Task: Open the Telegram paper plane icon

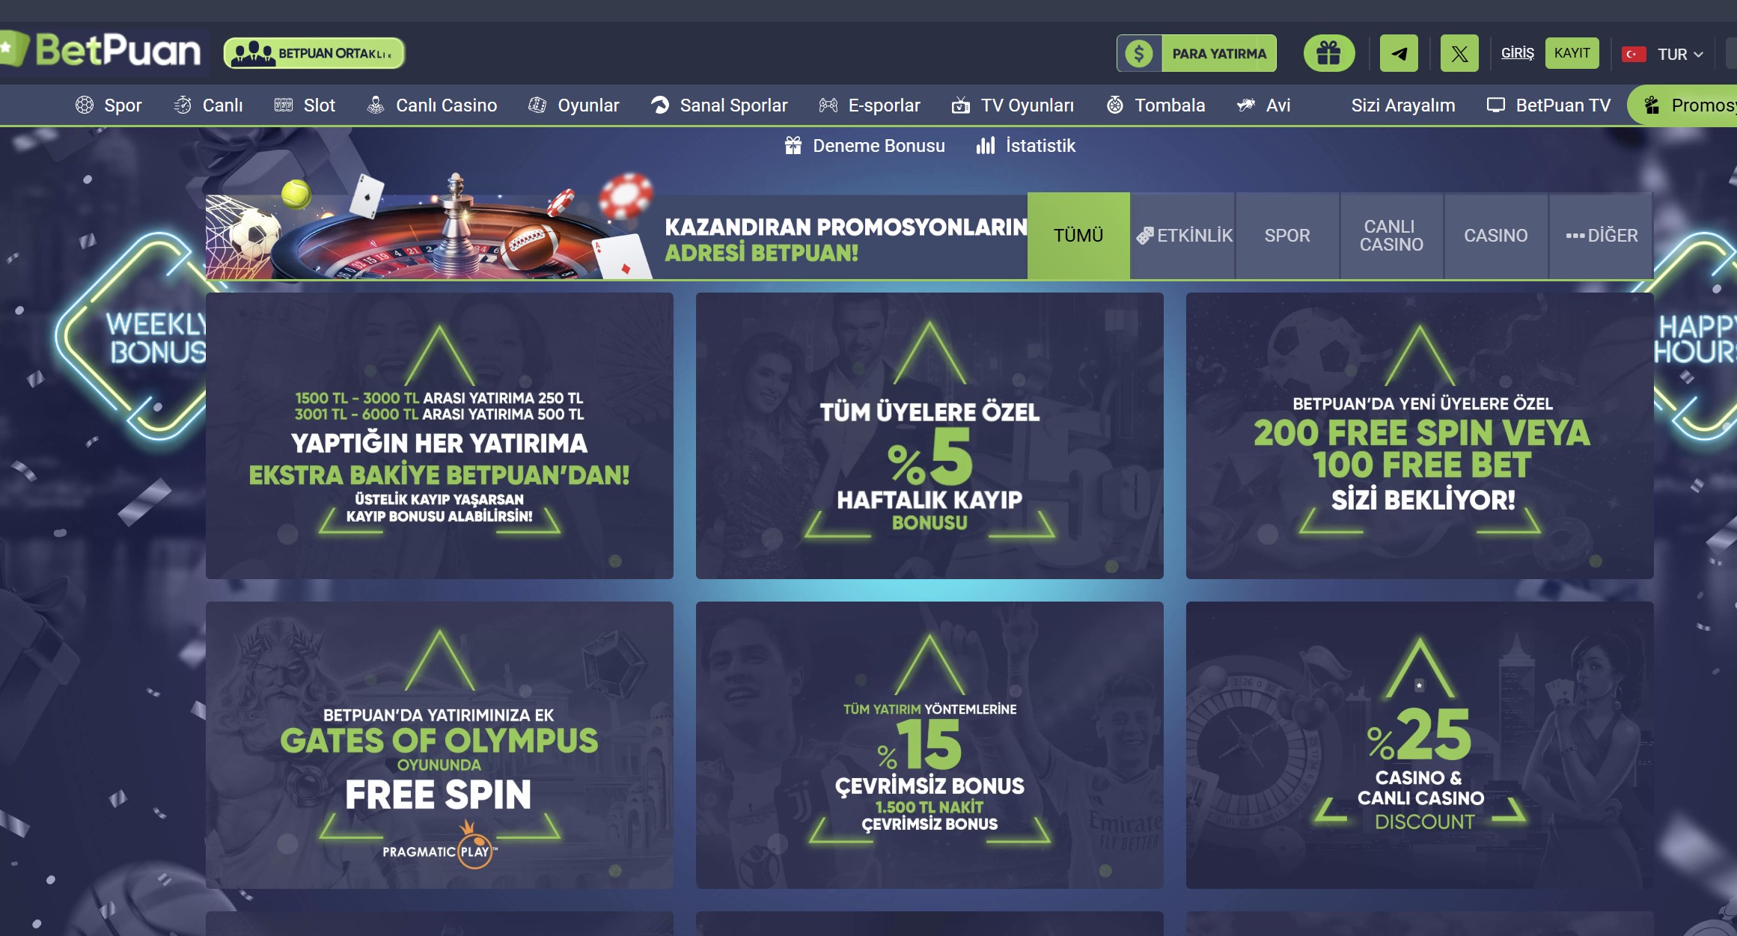Action: pyautogui.click(x=1399, y=53)
